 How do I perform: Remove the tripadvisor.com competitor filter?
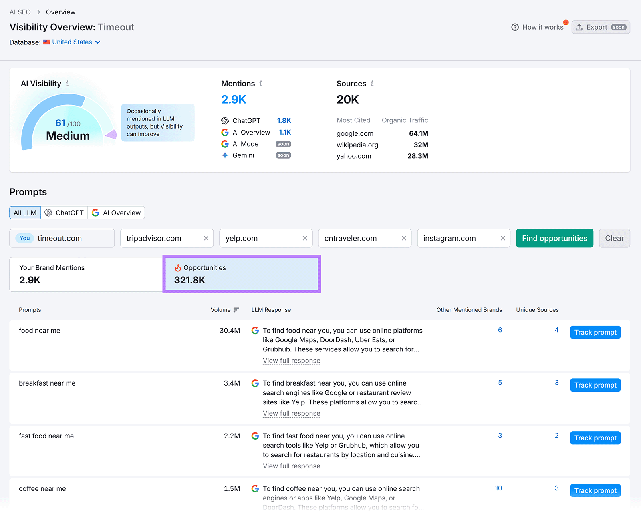(x=206, y=238)
